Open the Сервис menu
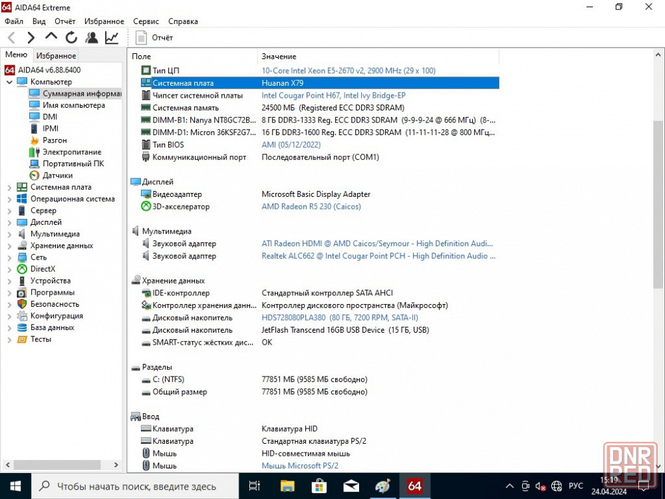 (x=146, y=21)
